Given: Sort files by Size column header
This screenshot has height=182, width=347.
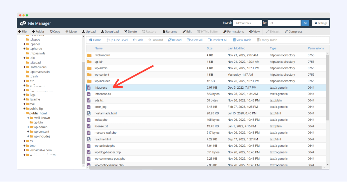Looking at the screenshot, I should 209,48.
